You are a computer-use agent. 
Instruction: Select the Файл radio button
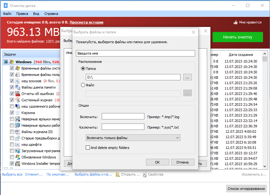pos(83,85)
